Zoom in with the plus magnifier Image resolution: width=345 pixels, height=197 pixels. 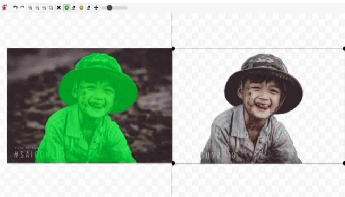(x=30, y=7)
